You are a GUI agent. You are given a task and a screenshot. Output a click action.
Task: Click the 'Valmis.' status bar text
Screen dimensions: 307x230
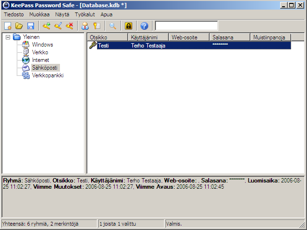click(174, 224)
